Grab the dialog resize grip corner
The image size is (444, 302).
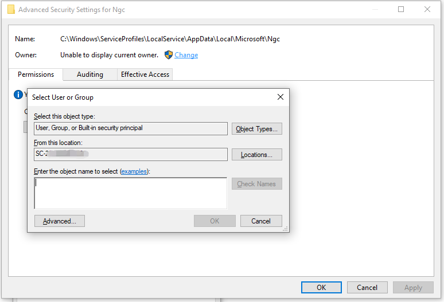tap(286, 229)
